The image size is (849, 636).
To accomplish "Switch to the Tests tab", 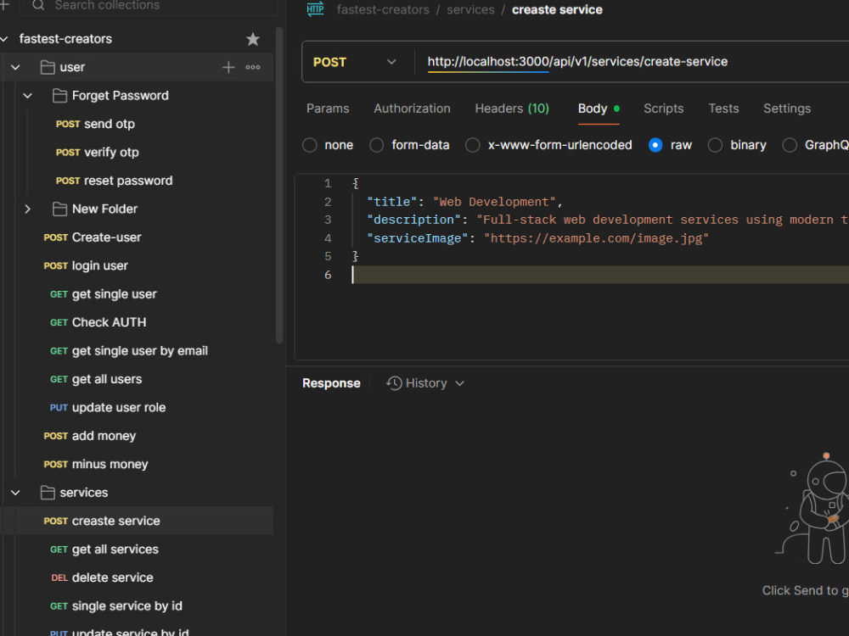I will 723,109.
